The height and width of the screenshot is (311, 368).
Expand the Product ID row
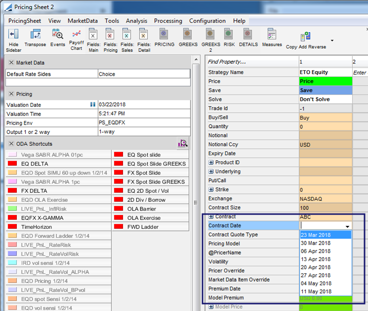pos(211,162)
